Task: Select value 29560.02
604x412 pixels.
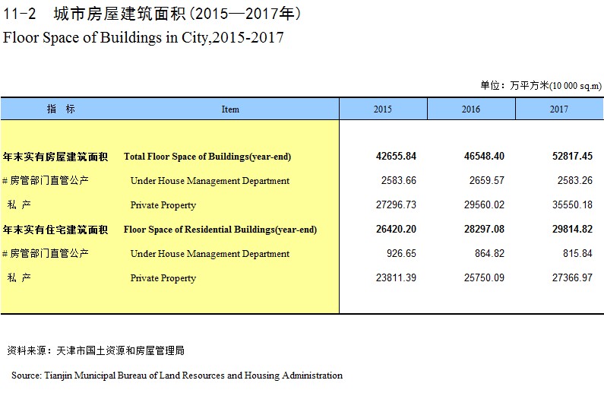Action: 484,204
